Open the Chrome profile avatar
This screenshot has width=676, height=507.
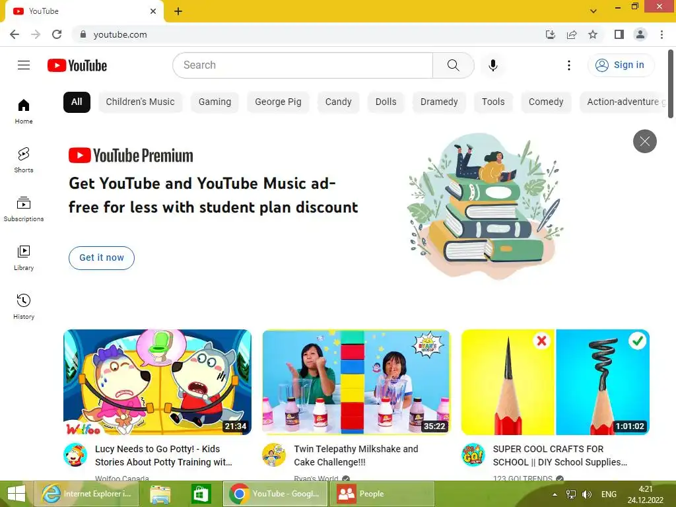tap(640, 34)
